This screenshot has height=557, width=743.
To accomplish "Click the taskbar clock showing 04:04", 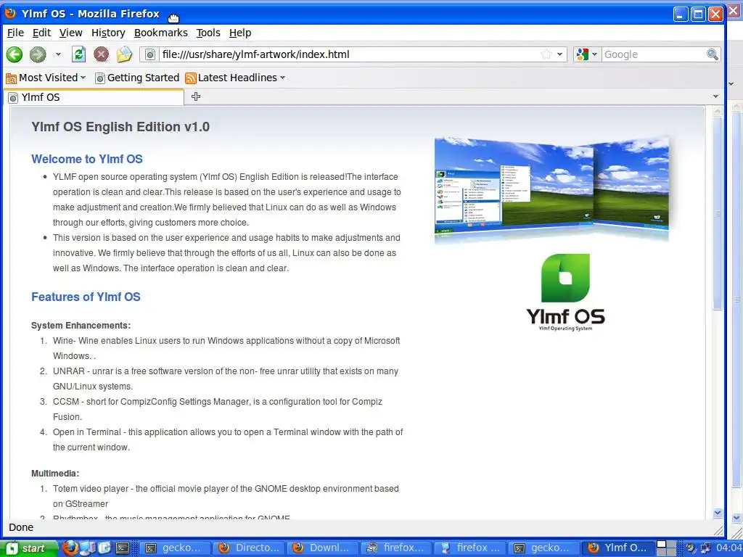I will pos(728,548).
